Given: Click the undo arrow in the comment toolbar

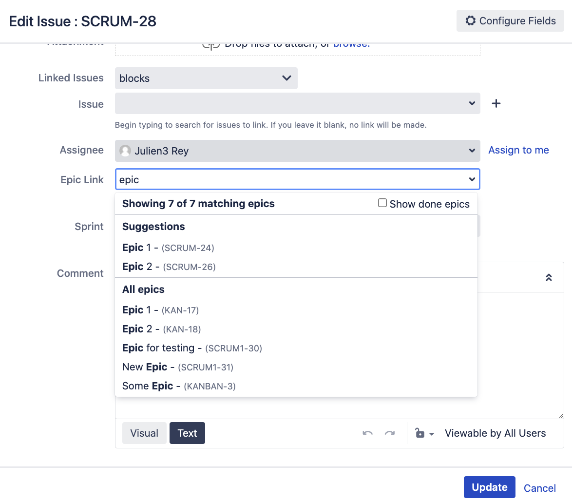Looking at the screenshot, I should 368,433.
